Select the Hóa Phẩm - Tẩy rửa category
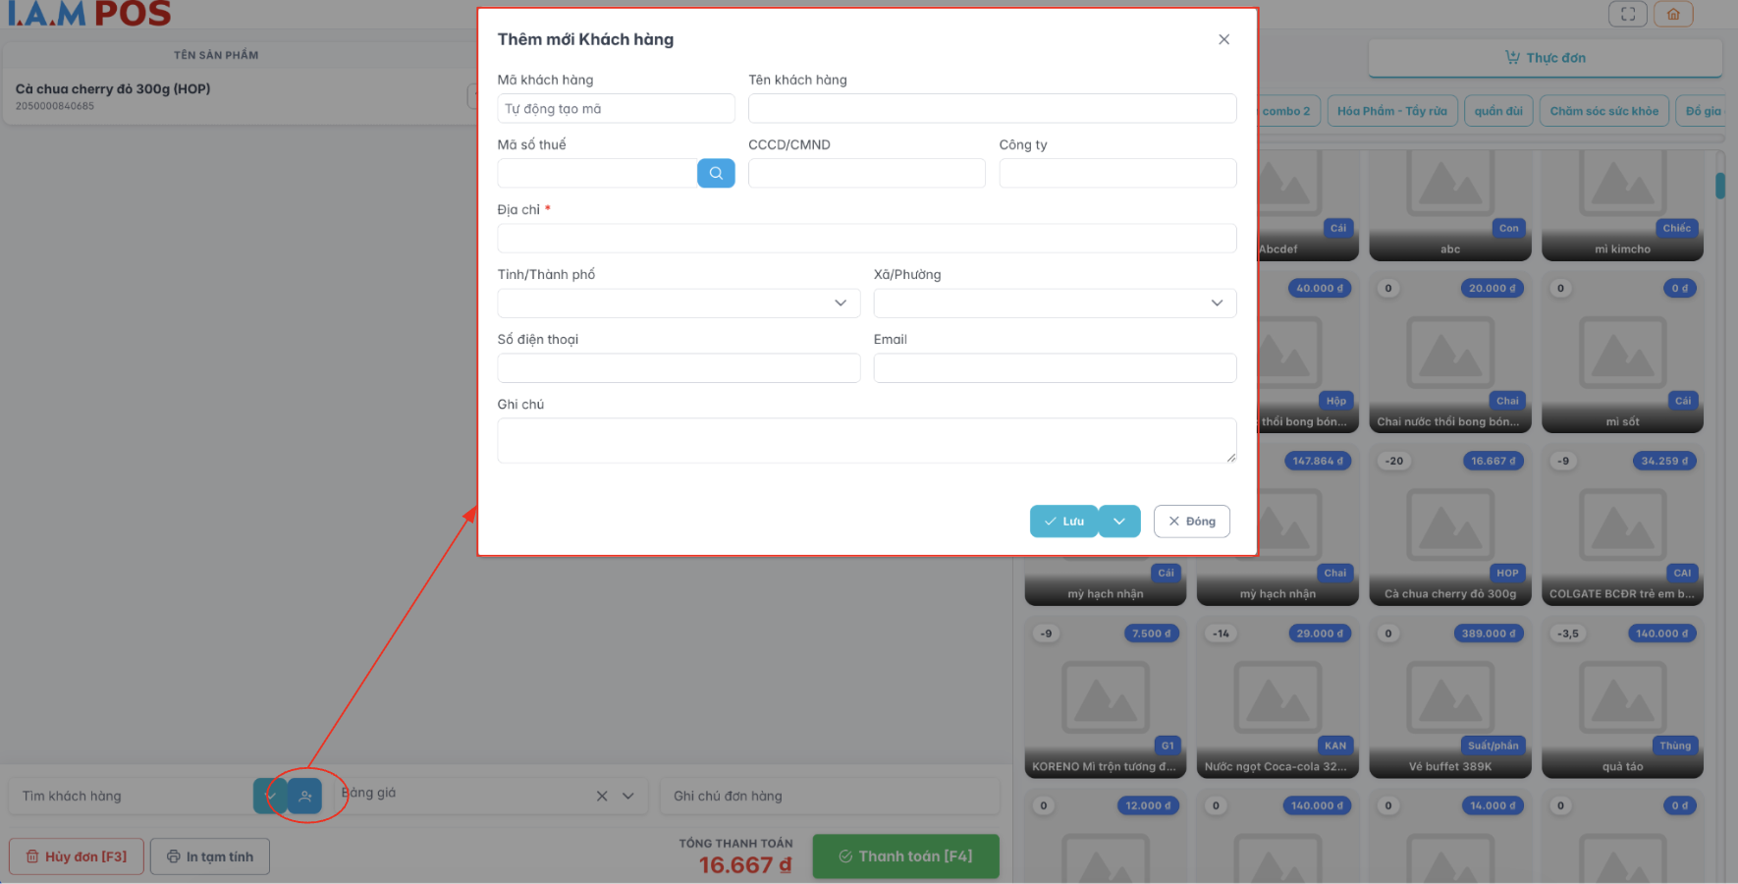This screenshot has width=1738, height=884. (1391, 111)
